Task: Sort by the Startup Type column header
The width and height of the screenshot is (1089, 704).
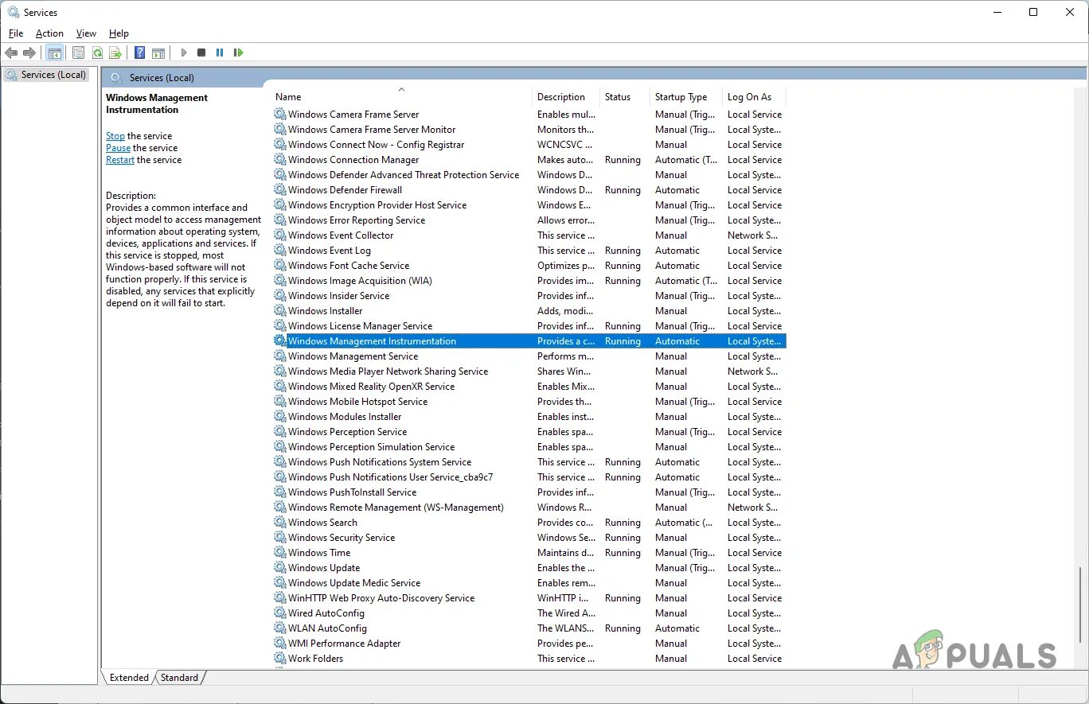Action: [685, 97]
